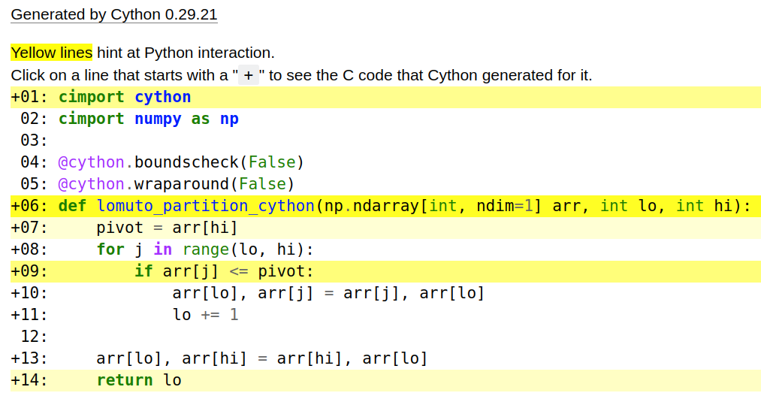The image size is (761, 399).
Task: Expand line +10 swap inside loop
Action: (x=30, y=293)
